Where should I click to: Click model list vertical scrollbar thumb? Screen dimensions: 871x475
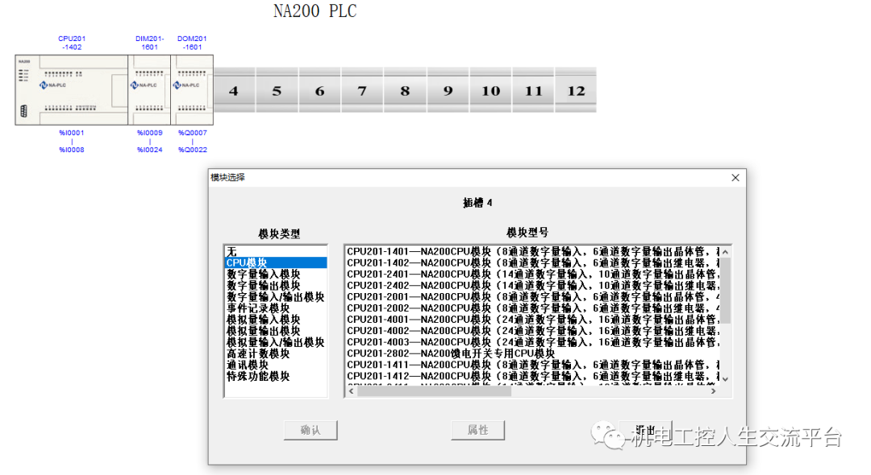point(725,291)
